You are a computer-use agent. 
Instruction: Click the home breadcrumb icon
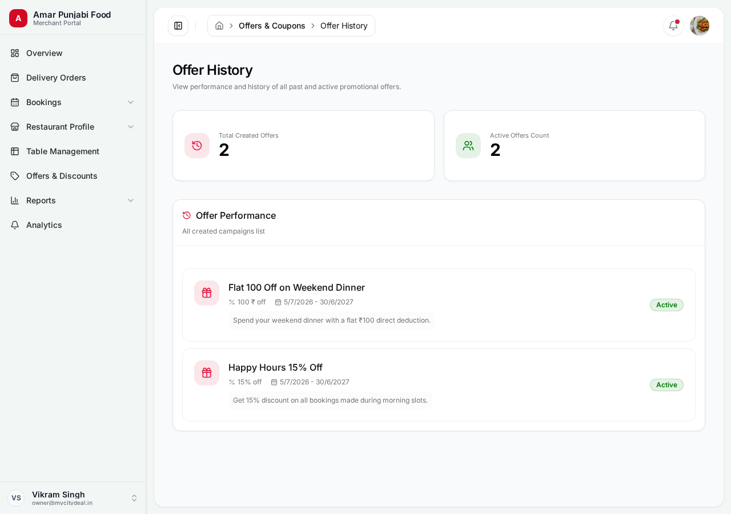(x=219, y=26)
